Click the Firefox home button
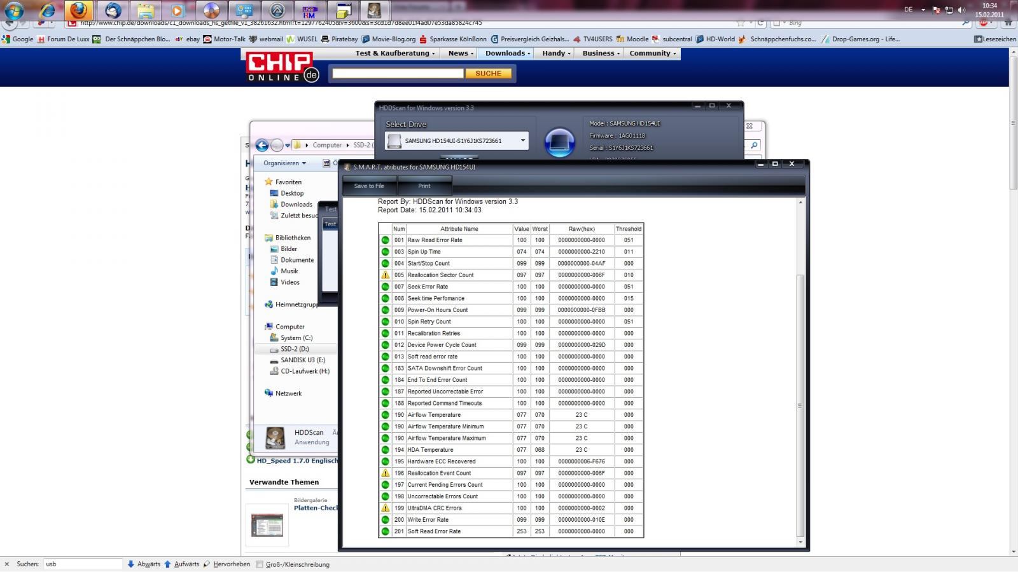 [x=1008, y=23]
